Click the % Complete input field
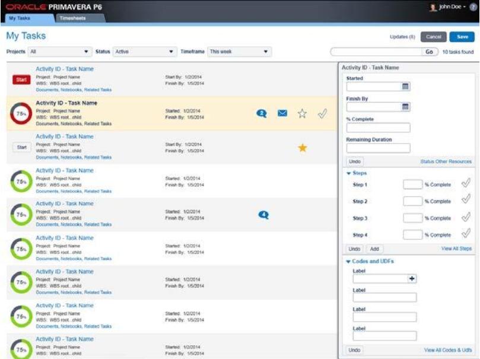The image size is (480, 359). (378, 128)
